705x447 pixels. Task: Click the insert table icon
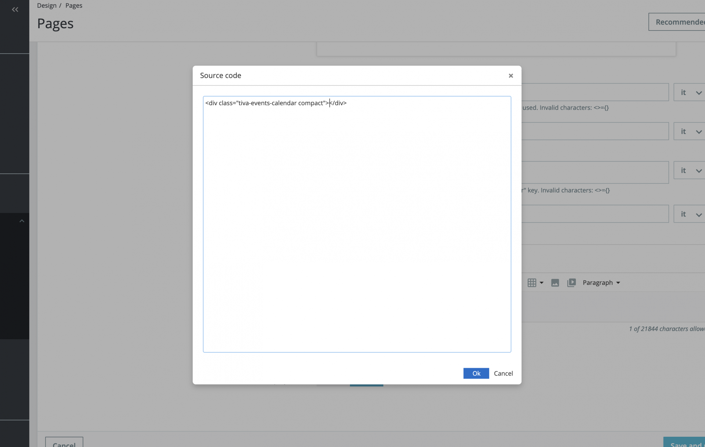(532, 283)
